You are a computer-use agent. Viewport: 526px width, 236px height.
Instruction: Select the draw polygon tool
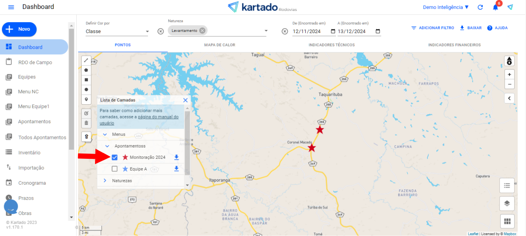86,70
